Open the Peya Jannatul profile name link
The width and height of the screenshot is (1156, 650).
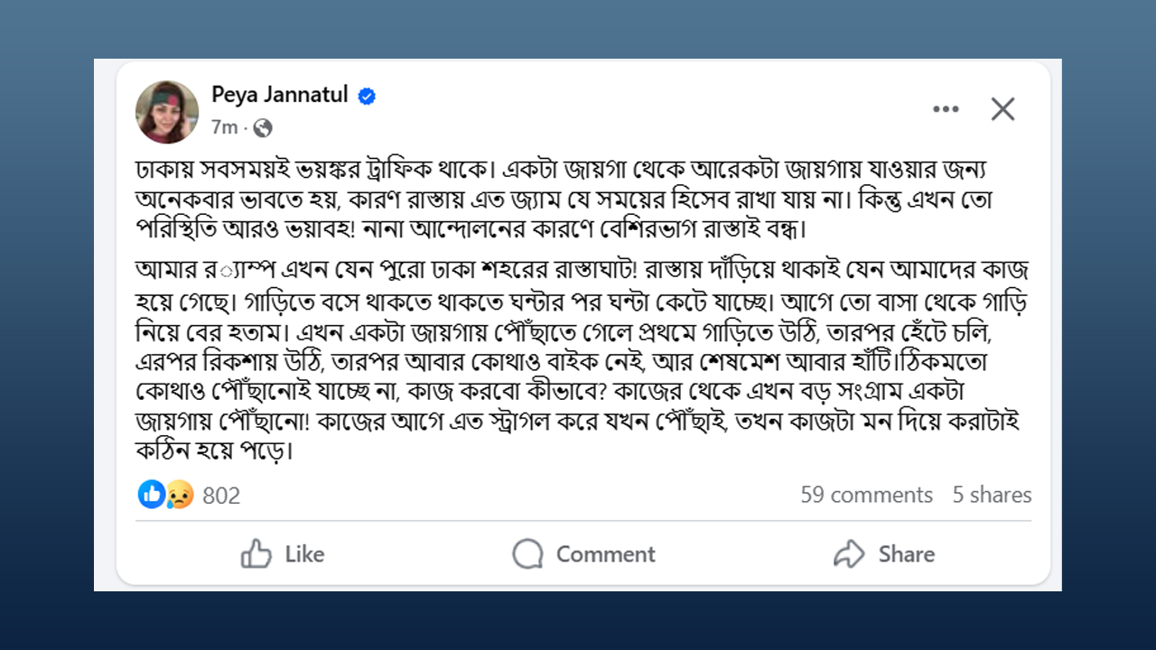(279, 95)
